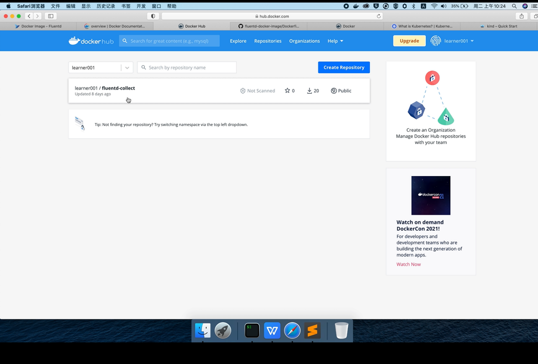
Task: Open the Explore page
Action: [x=238, y=41]
